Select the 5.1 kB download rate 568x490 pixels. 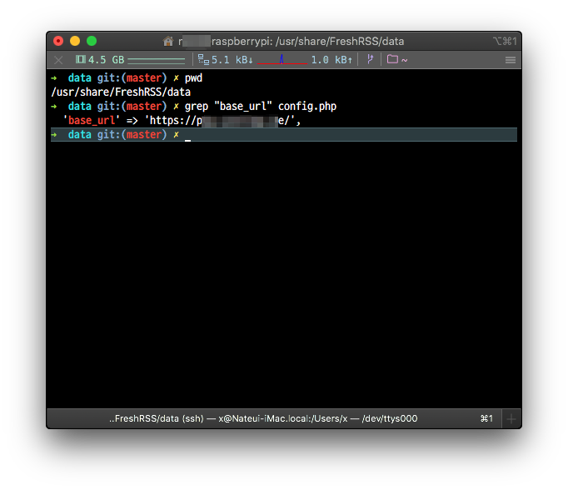click(x=232, y=60)
